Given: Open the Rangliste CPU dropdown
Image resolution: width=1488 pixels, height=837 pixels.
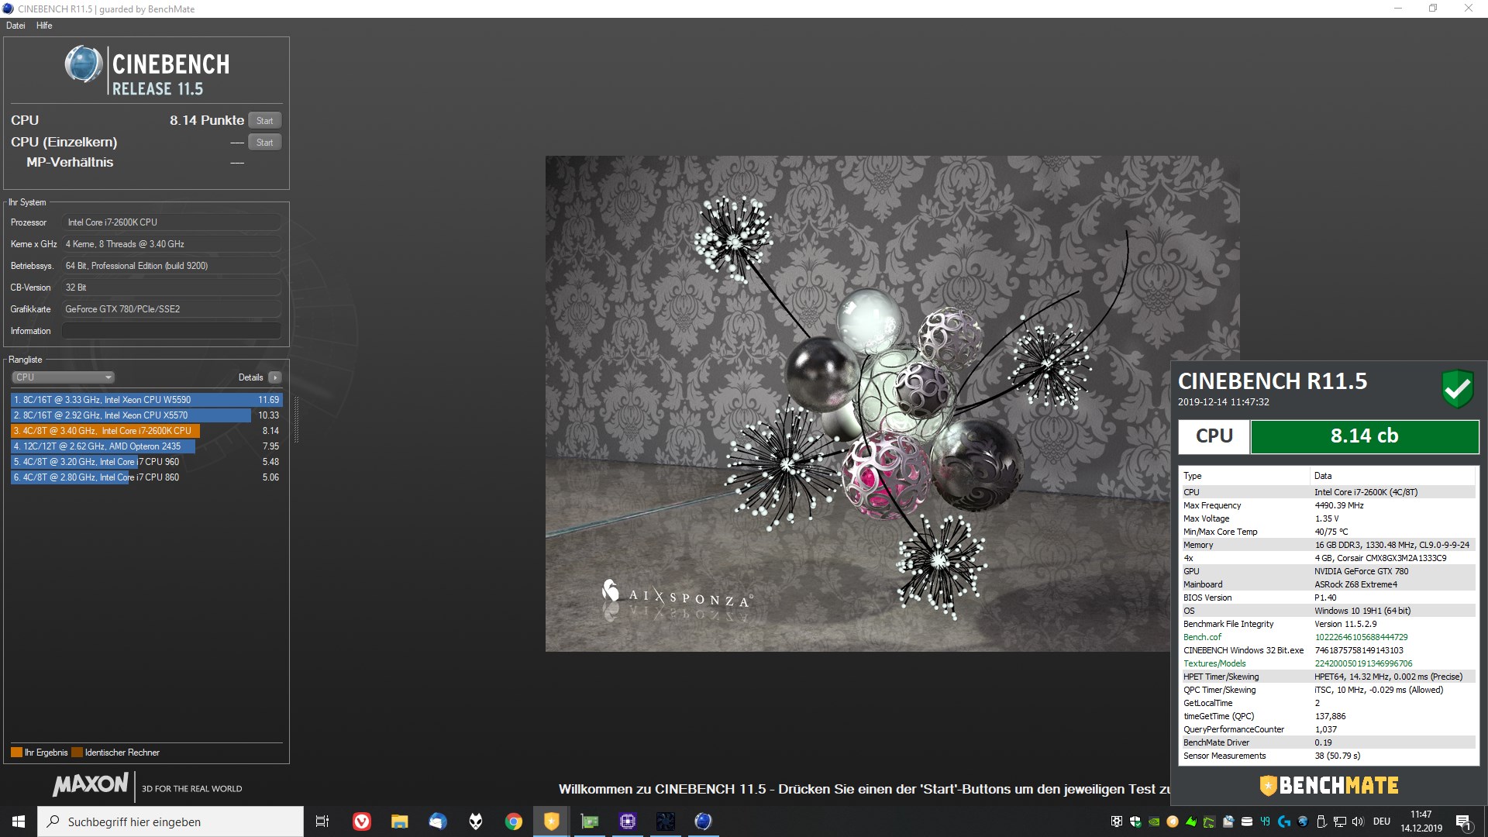Looking at the screenshot, I should (x=63, y=377).
